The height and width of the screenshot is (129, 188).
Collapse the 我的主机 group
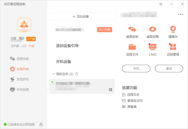coord(53,74)
